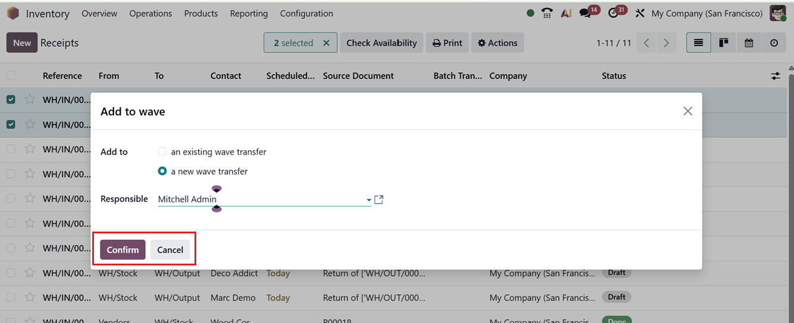This screenshot has height=323, width=794.
Task: Open the VoIP phone icon
Action: (547, 13)
